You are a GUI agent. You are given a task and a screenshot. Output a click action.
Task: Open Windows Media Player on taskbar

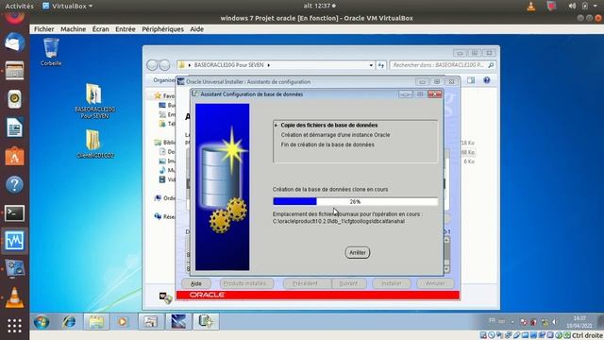(123, 321)
